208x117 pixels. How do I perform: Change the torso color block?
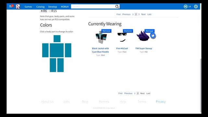[57, 50]
